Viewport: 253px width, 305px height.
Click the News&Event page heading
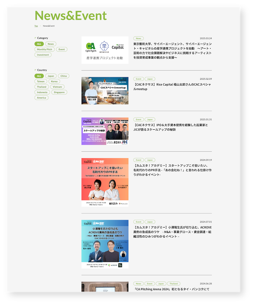70,16
